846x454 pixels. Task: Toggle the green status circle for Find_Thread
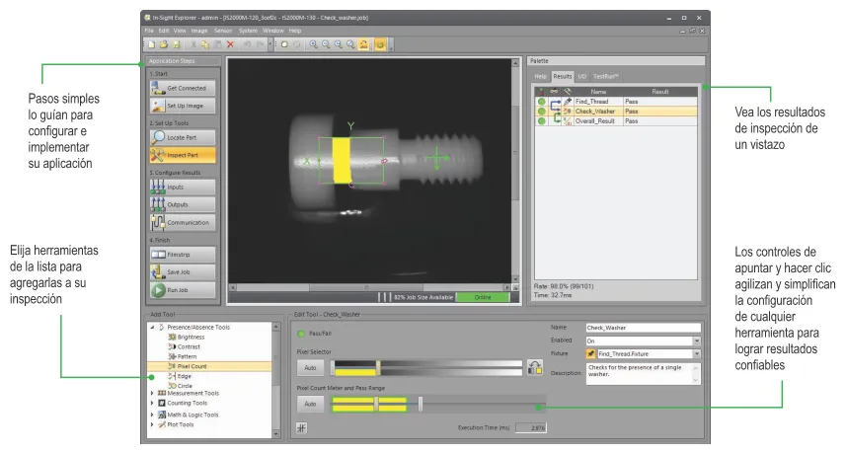click(x=541, y=101)
